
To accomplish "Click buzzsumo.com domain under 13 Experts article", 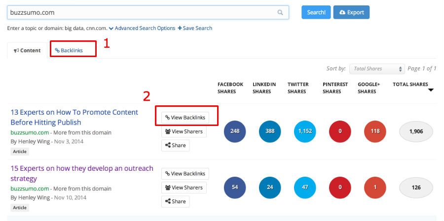I will (x=30, y=132).
